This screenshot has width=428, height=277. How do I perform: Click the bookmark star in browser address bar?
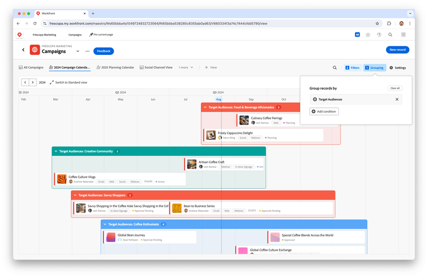(x=377, y=23)
